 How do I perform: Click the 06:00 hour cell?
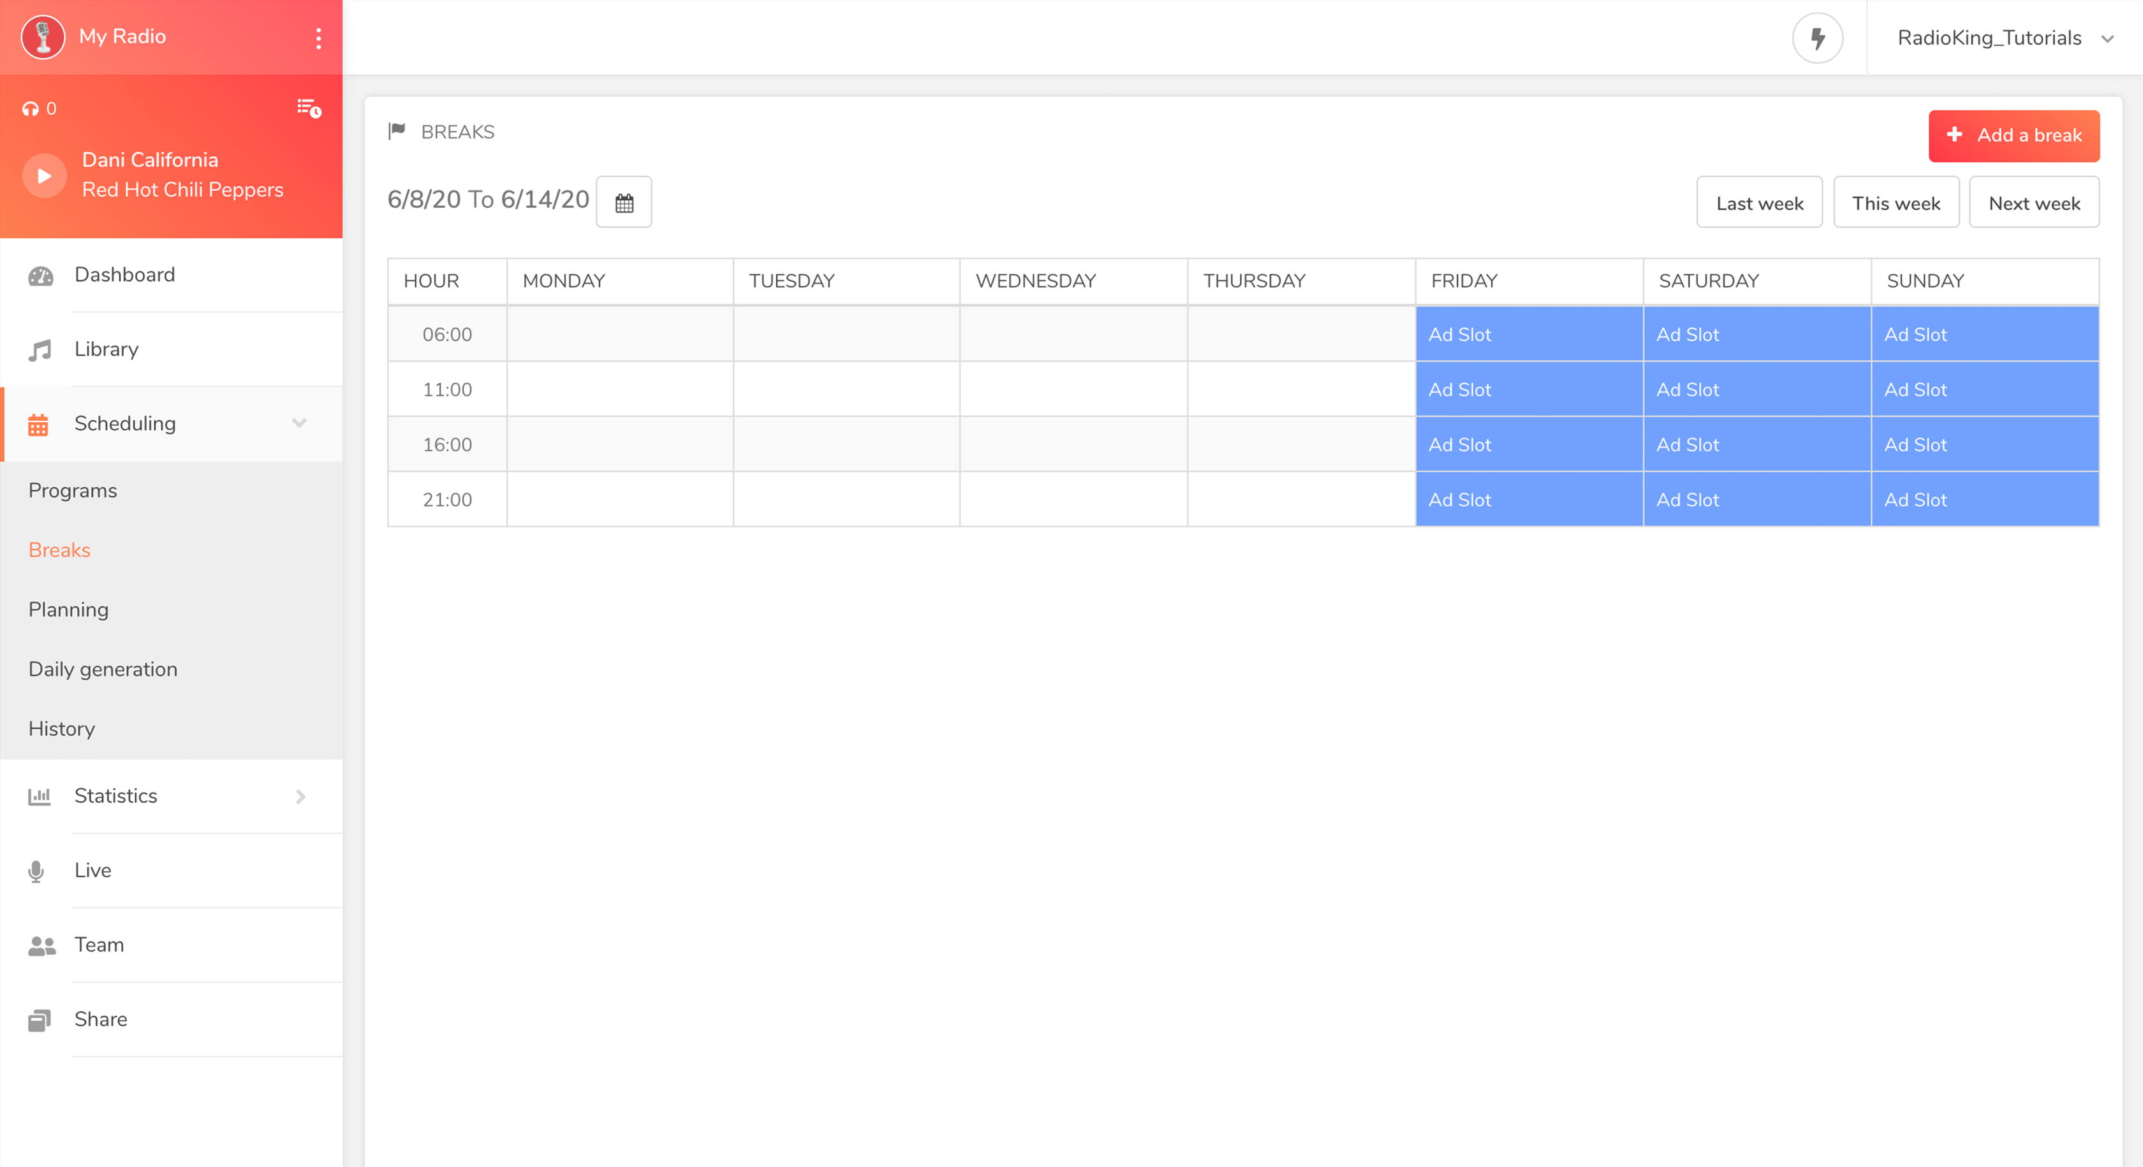coord(448,334)
